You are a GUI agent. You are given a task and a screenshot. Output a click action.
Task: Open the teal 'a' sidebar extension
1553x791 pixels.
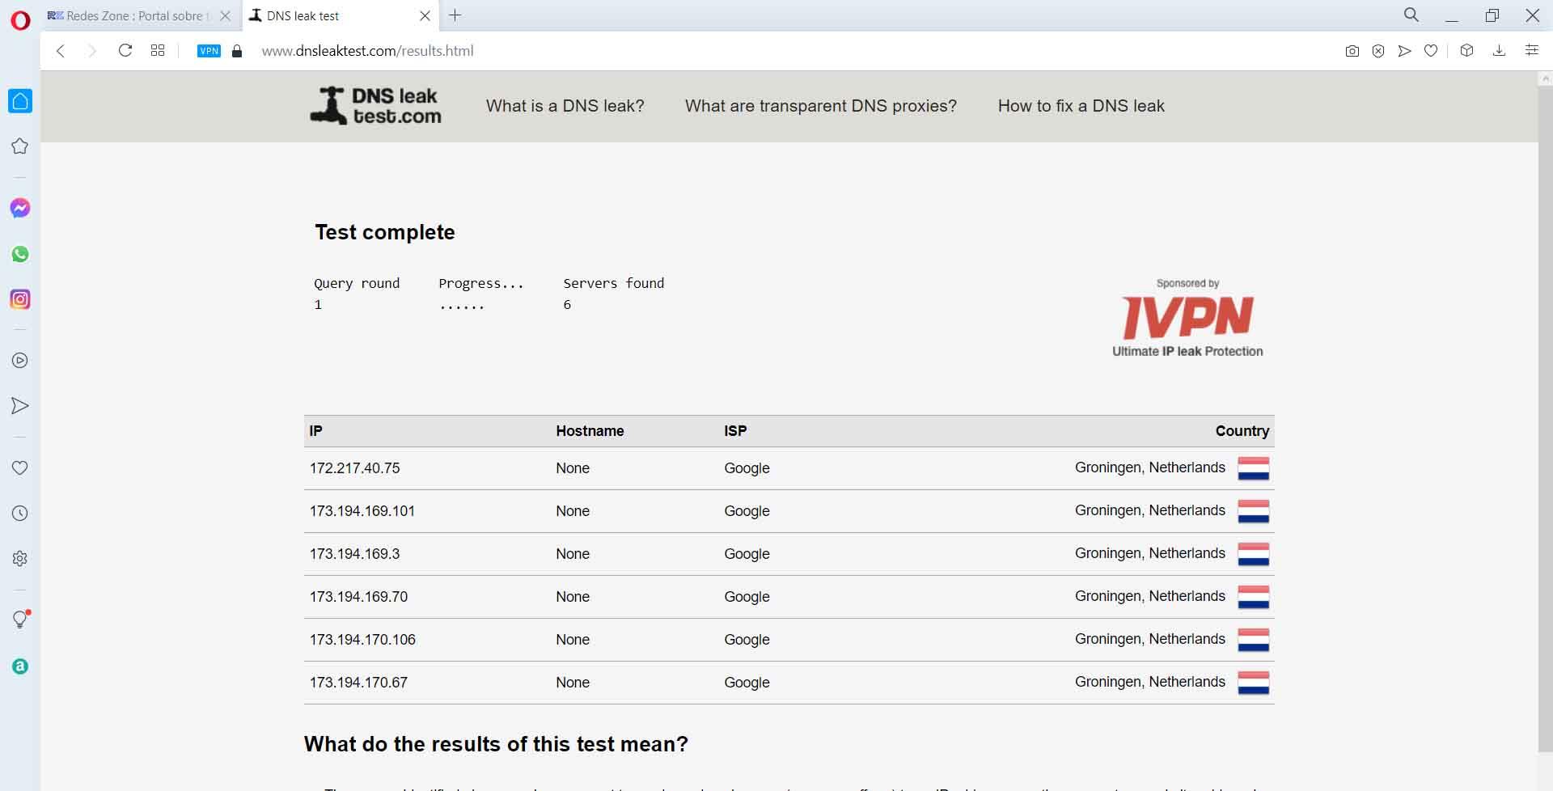pos(20,666)
